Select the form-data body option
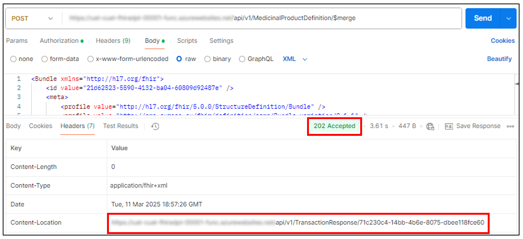The height and width of the screenshot is (239, 523). tap(44, 59)
